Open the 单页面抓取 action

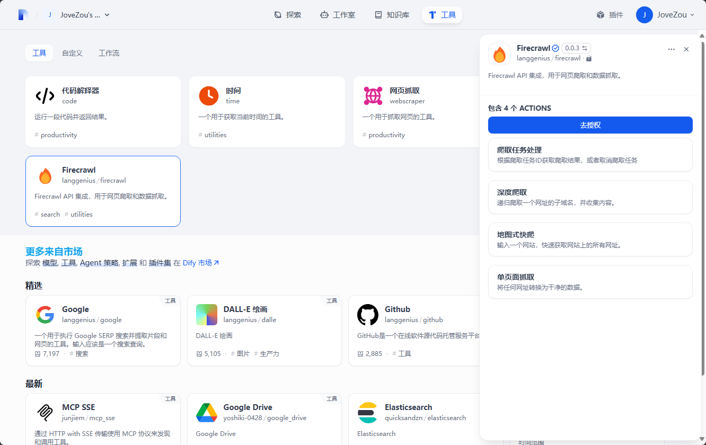(590, 282)
